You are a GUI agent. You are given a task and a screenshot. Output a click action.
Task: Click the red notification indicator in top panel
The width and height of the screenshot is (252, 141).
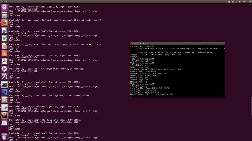click(233, 2)
